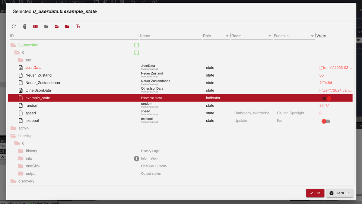The width and height of the screenshot is (362, 204).
Task: Click the OtherJsonData value starting with Zeit
Action: [x=335, y=90]
